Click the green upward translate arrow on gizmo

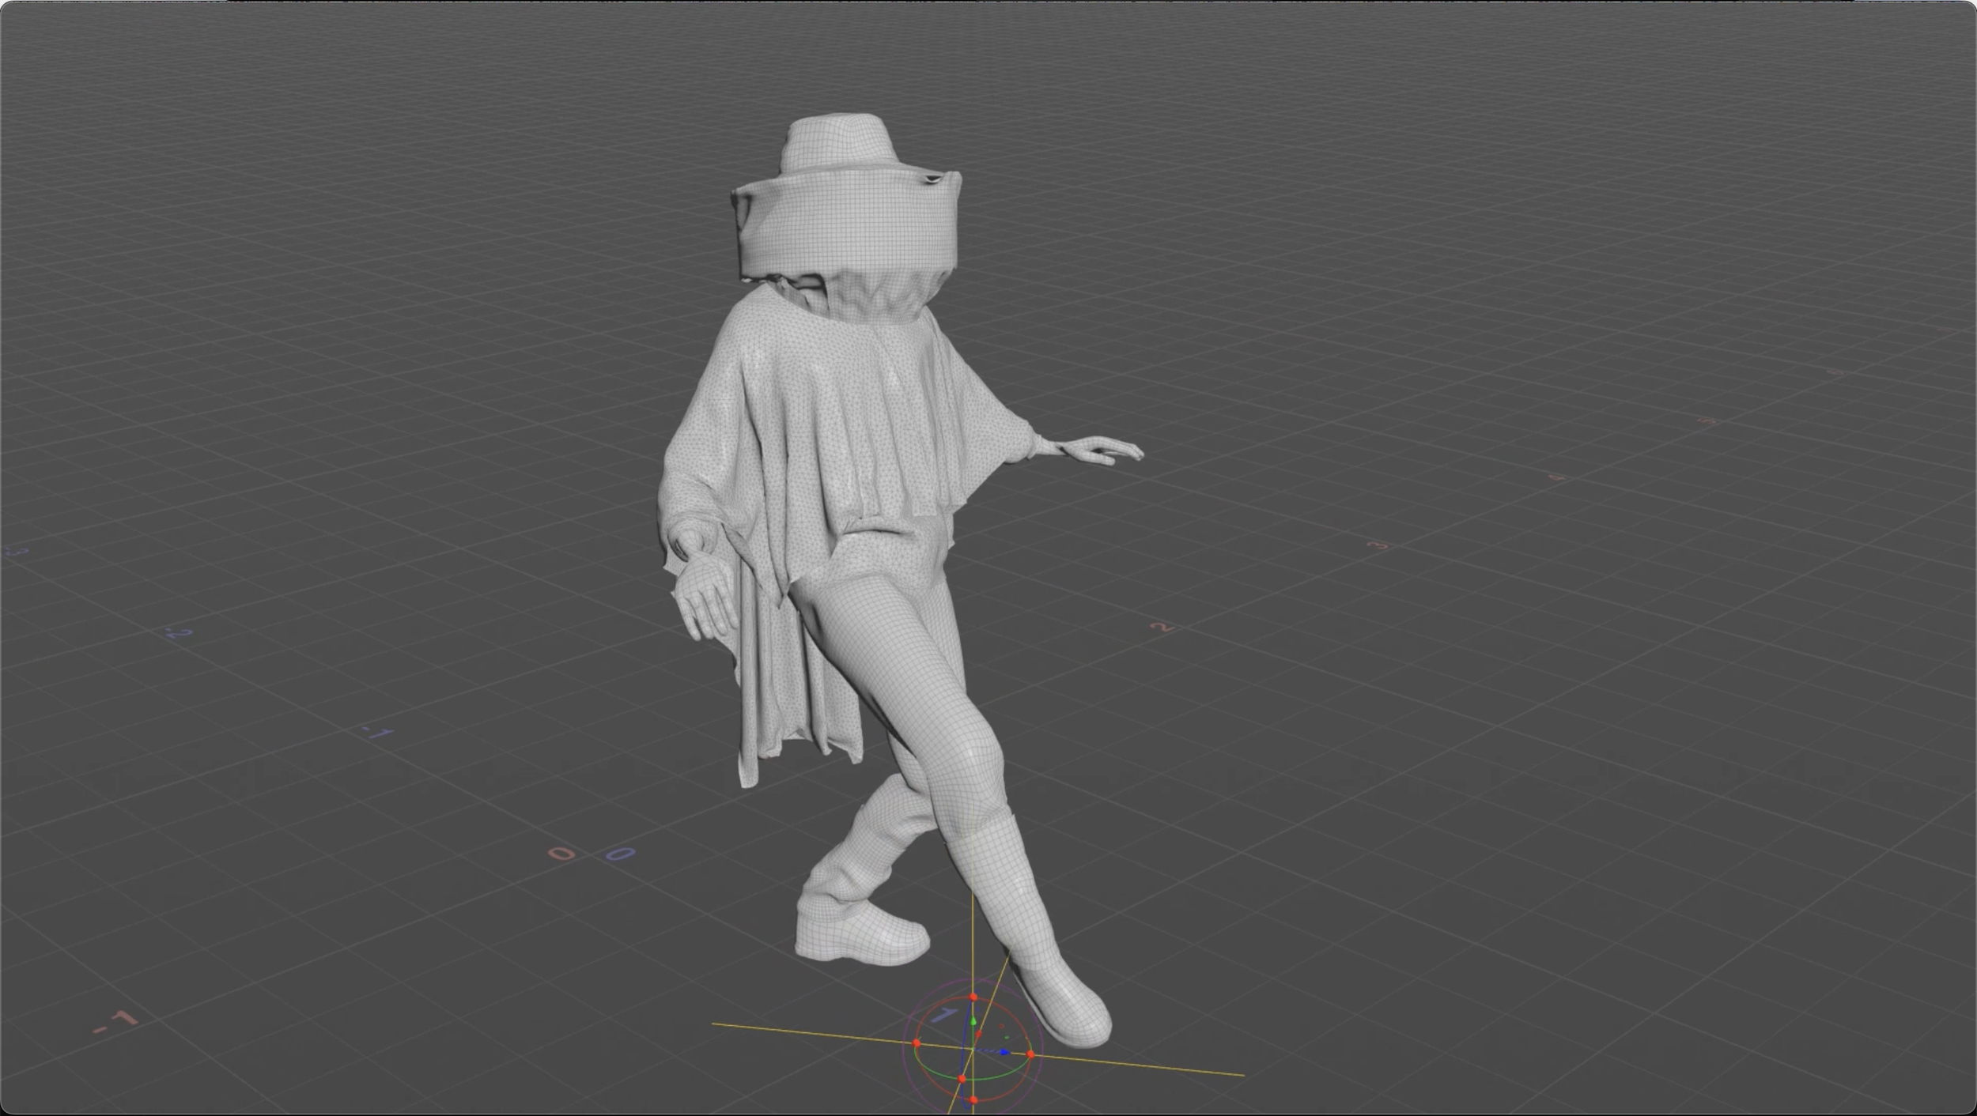coord(973,1021)
